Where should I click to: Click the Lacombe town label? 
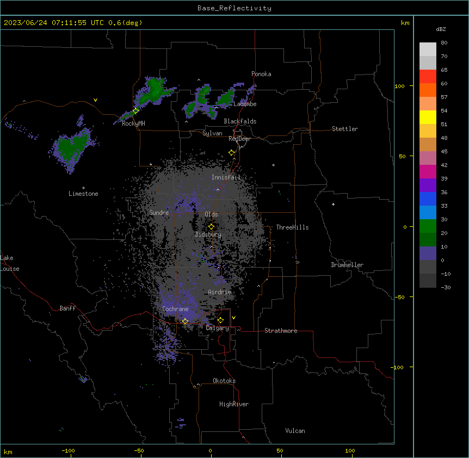(x=245, y=104)
